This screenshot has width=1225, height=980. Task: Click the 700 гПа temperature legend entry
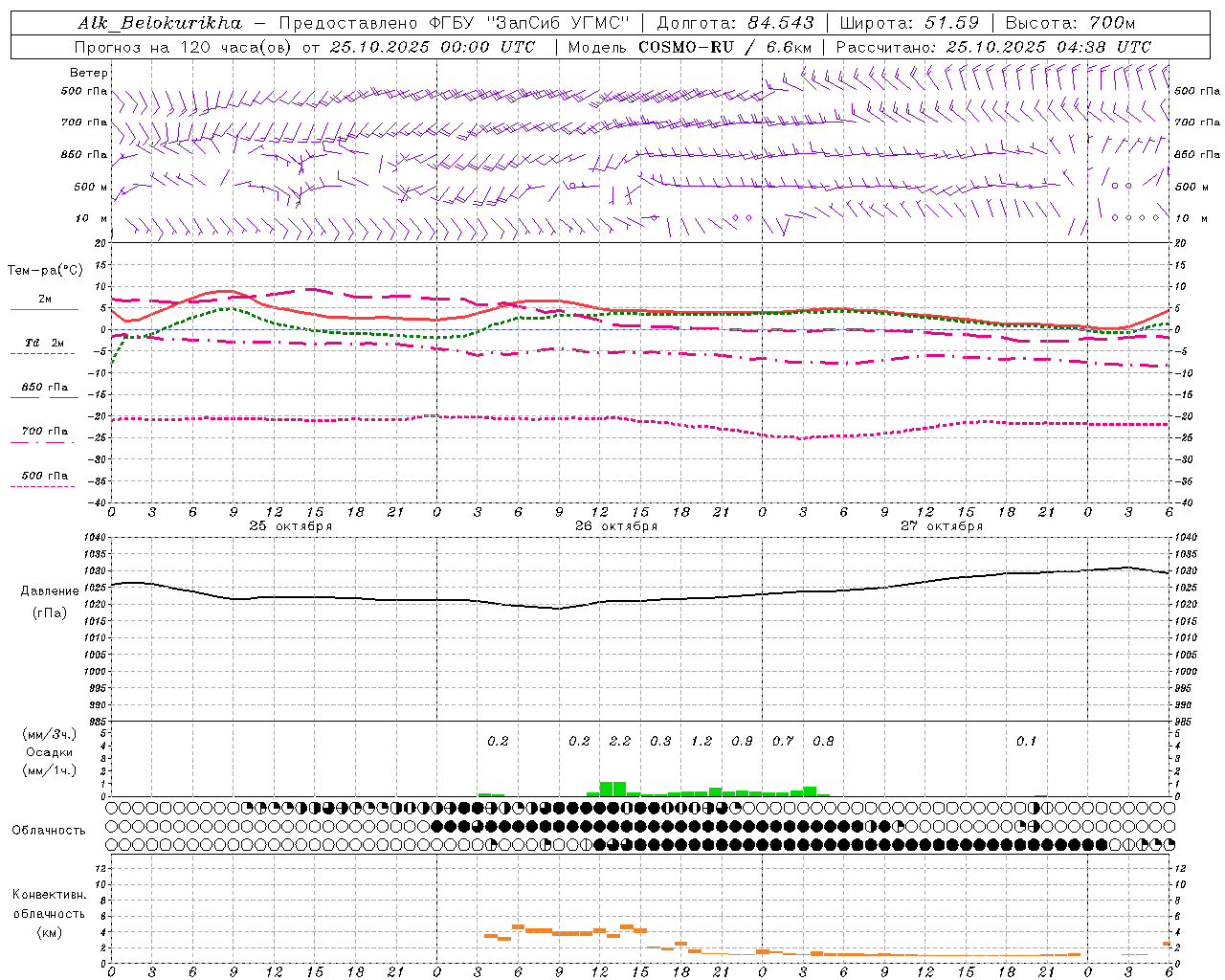tap(44, 432)
